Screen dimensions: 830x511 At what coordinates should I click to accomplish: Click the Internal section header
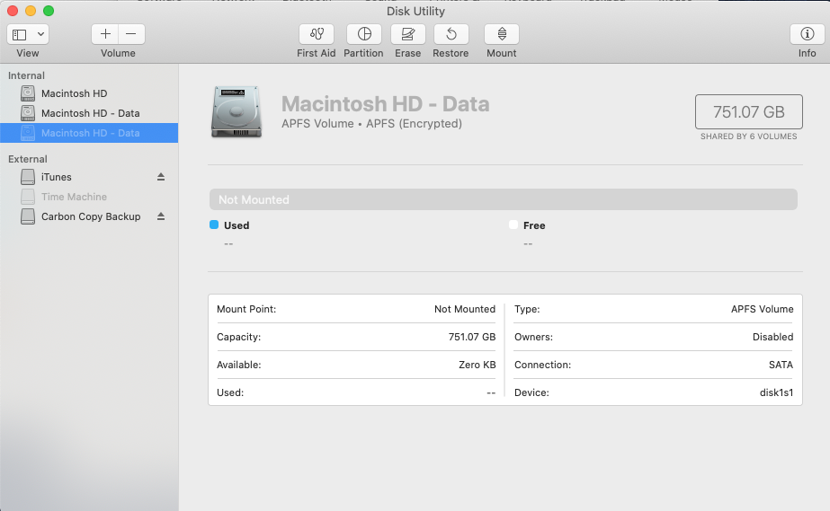coord(26,75)
